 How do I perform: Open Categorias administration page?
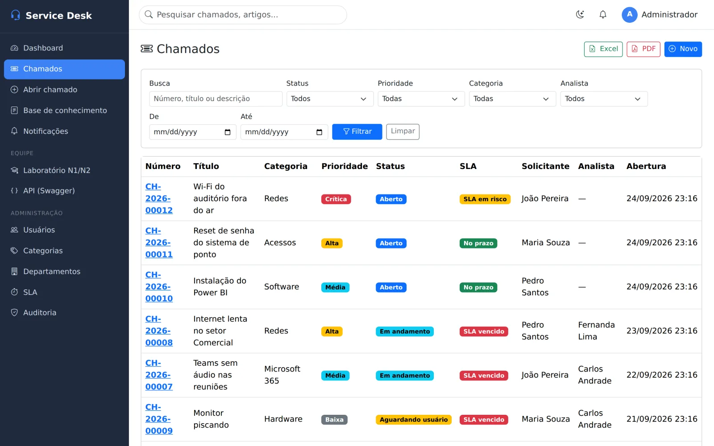pos(64,251)
